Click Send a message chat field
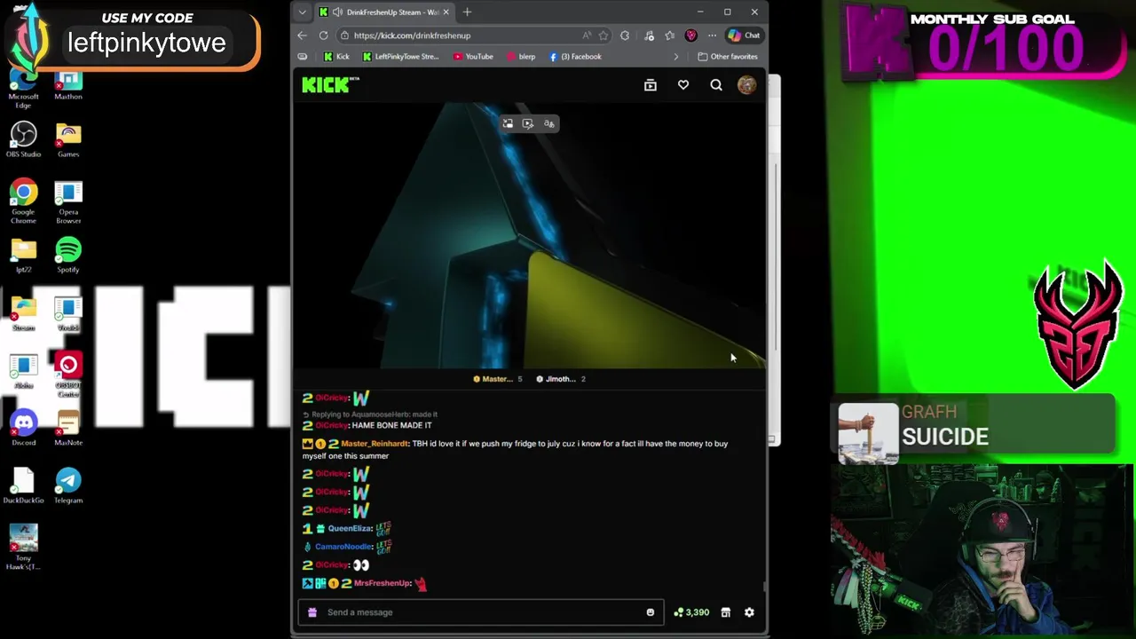The height and width of the screenshot is (639, 1136). pyautogui.click(x=480, y=612)
